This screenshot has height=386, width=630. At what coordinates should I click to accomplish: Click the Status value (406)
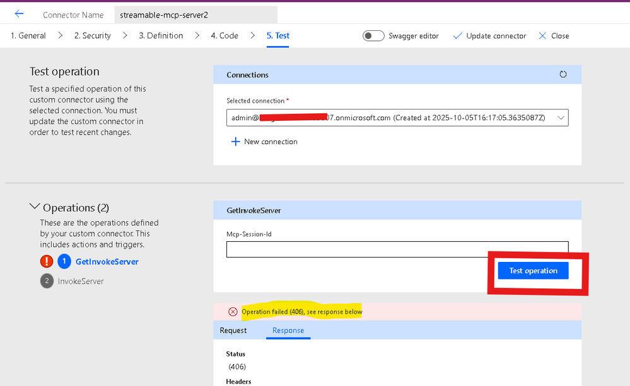237,366
